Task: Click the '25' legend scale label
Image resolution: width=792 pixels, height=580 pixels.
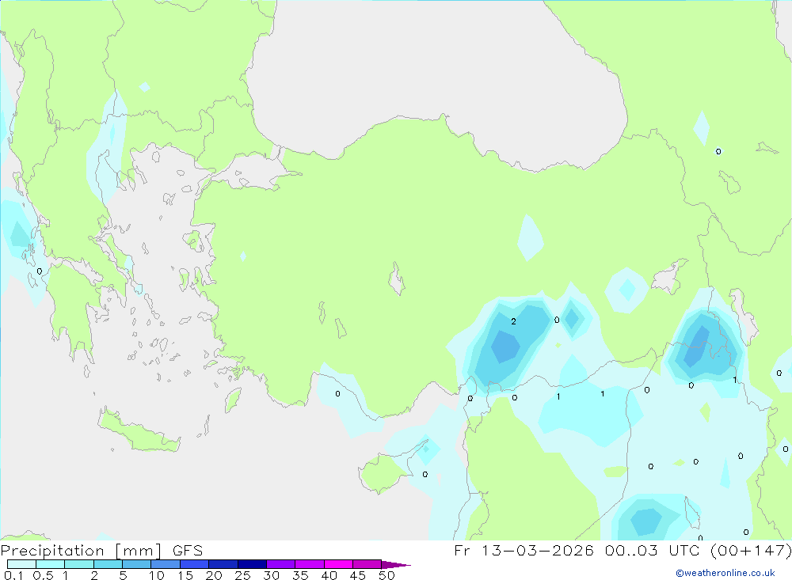Action: pos(242,575)
